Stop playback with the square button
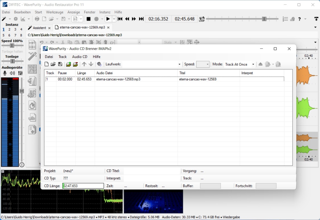This screenshot has width=320, height=220. coord(89,19)
